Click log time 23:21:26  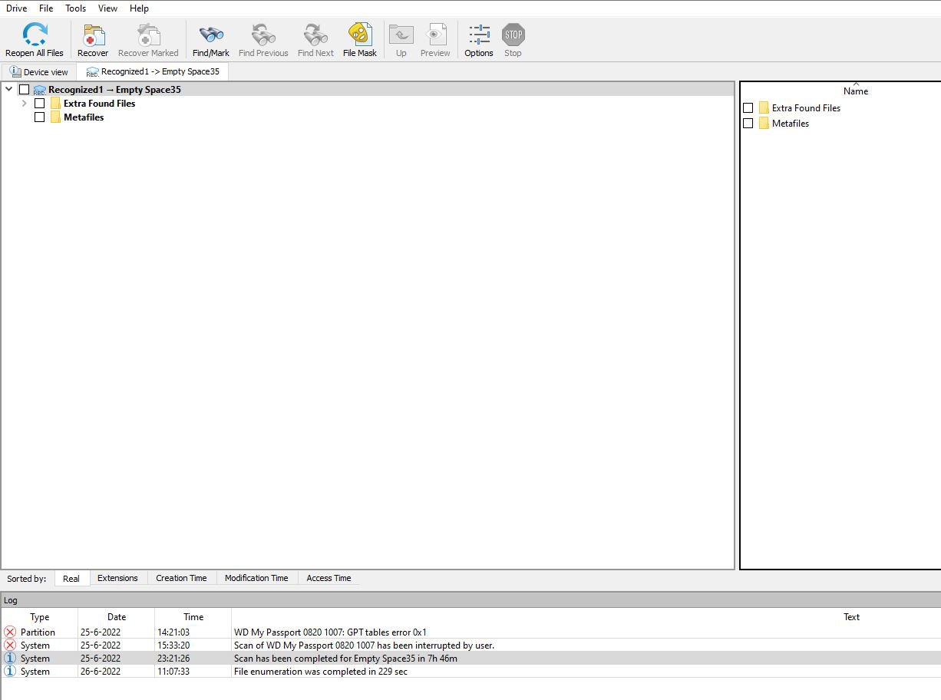[173, 659]
